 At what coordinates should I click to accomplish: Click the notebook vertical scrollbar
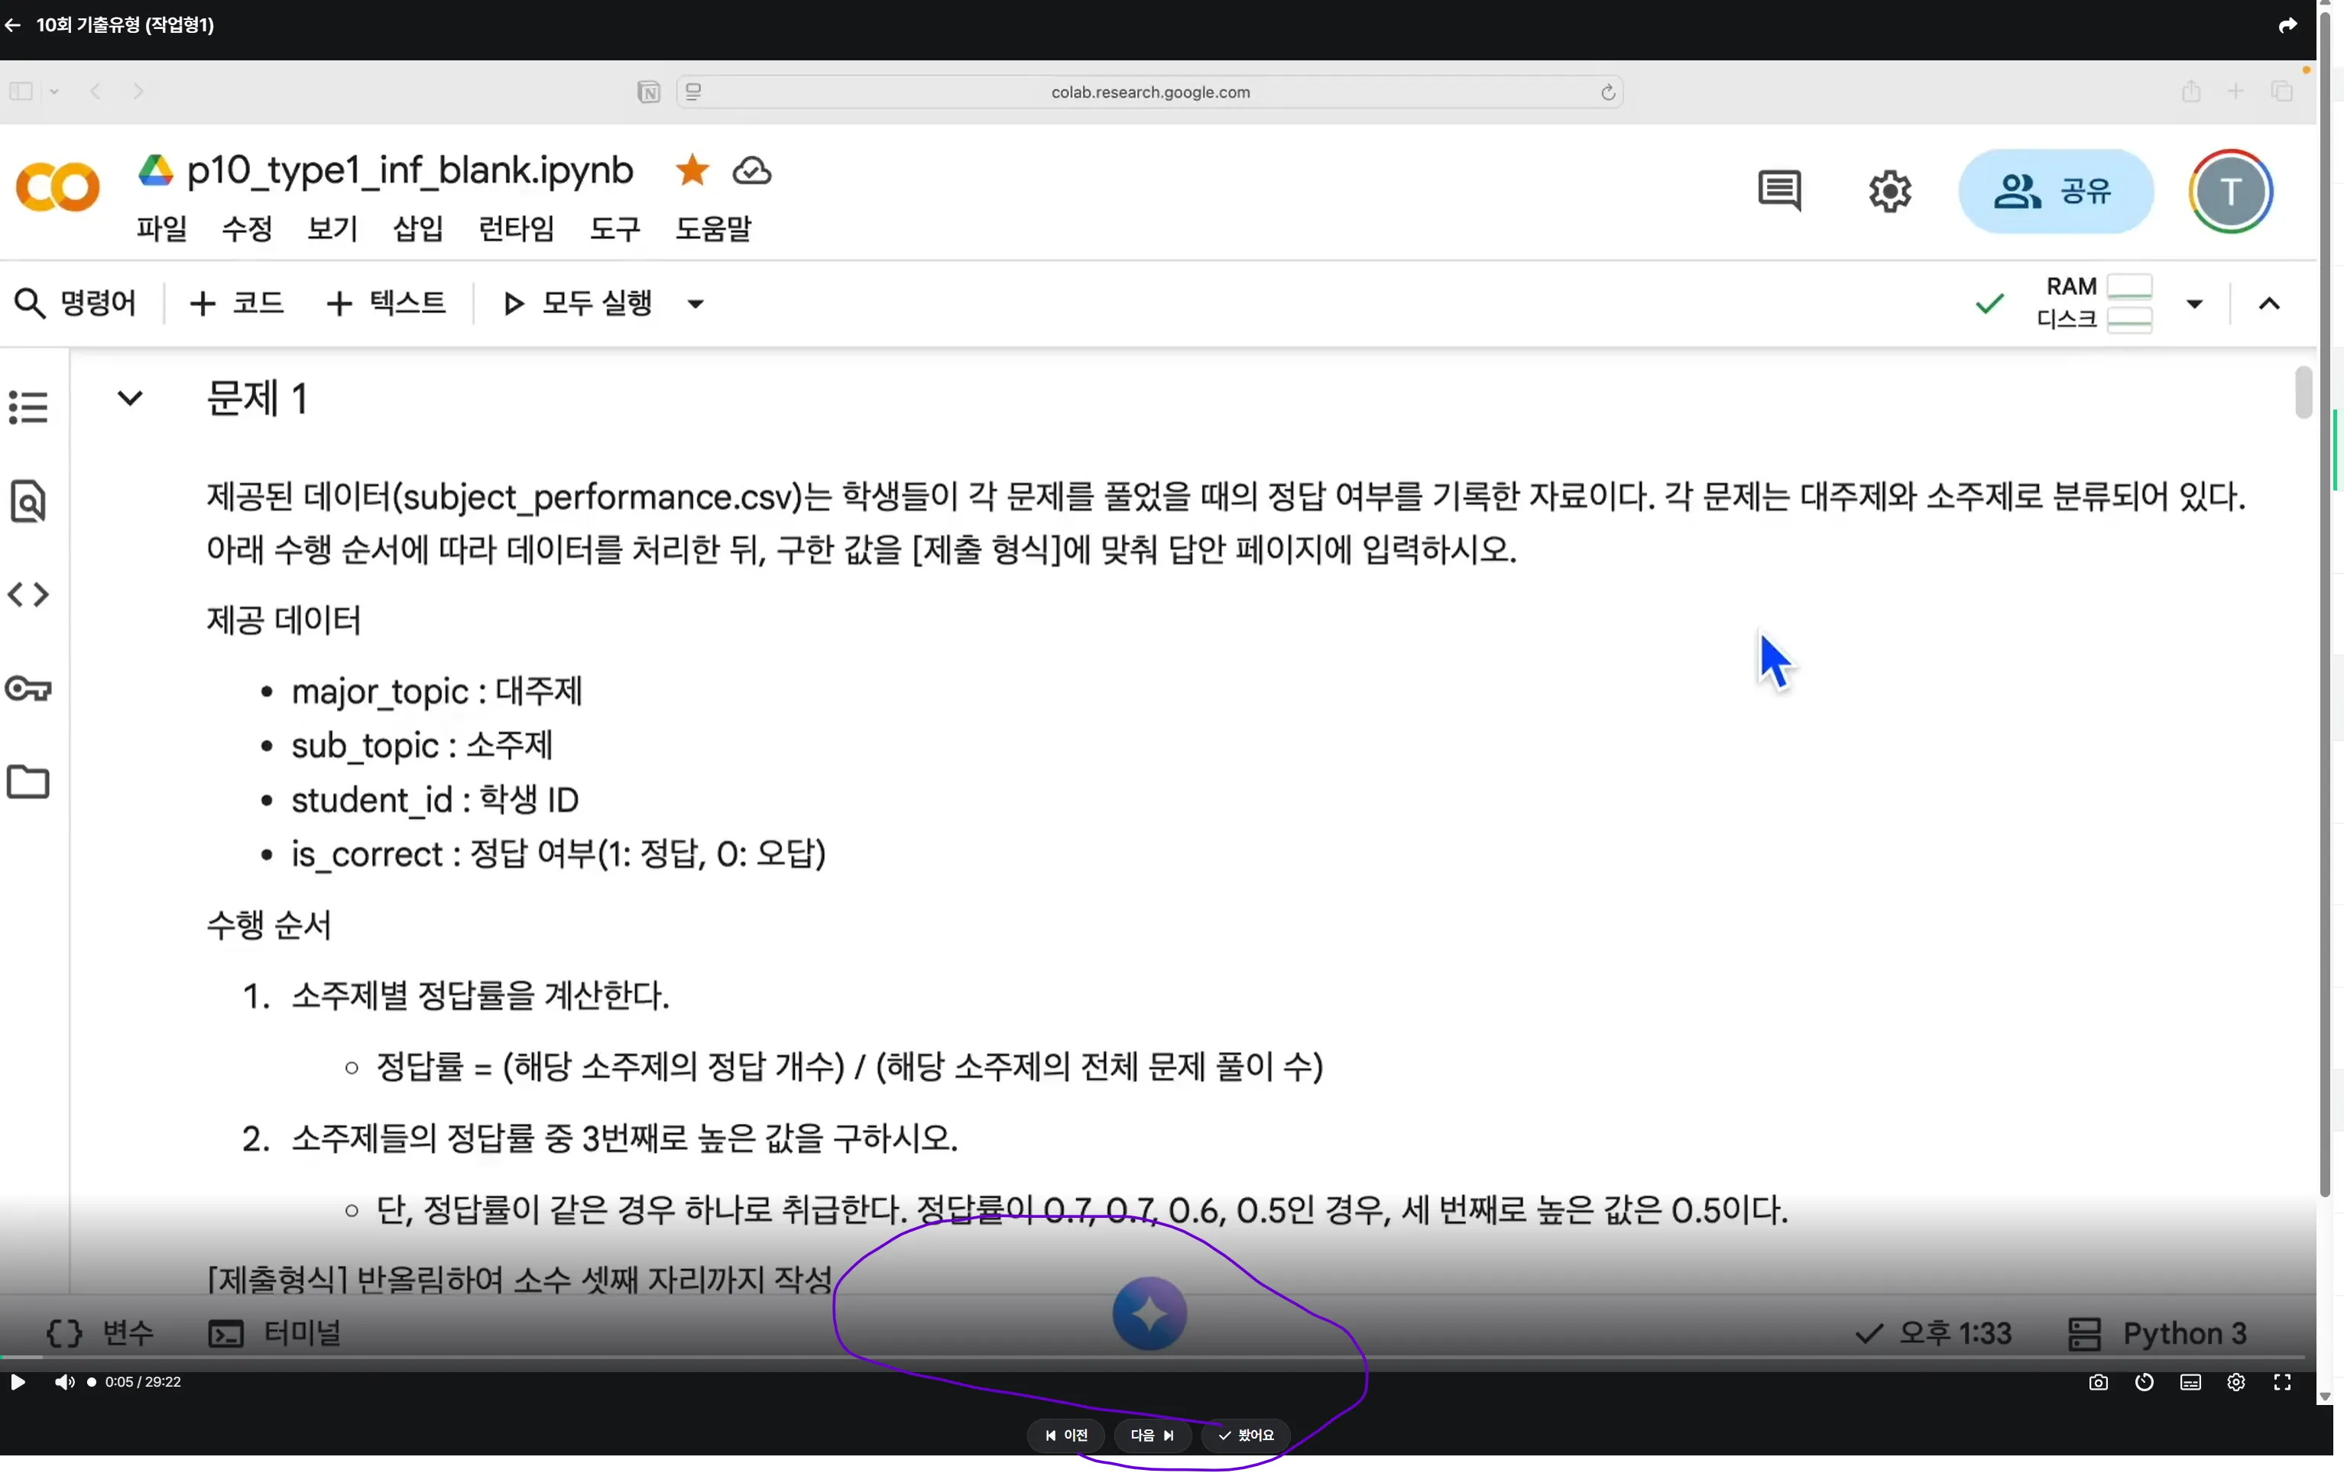pos(2303,392)
